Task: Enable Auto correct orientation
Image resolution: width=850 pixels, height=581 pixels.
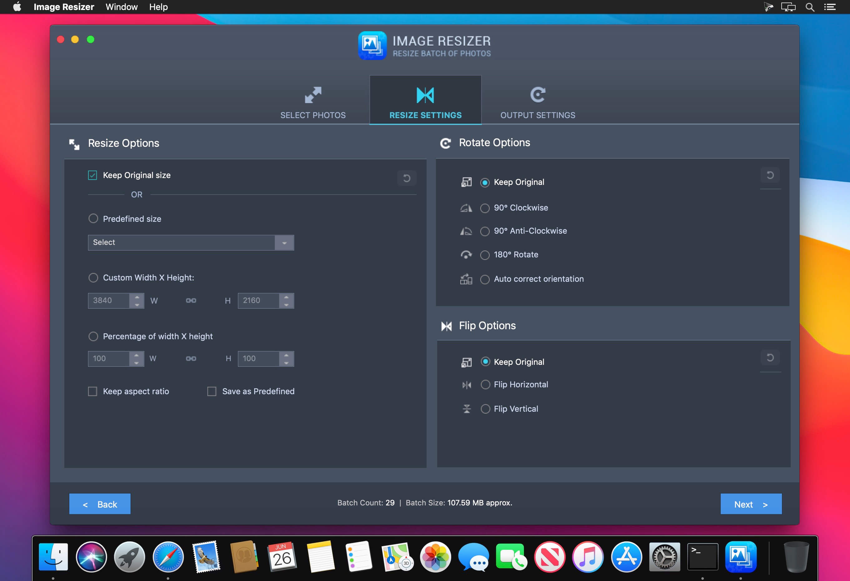Action: (x=485, y=280)
